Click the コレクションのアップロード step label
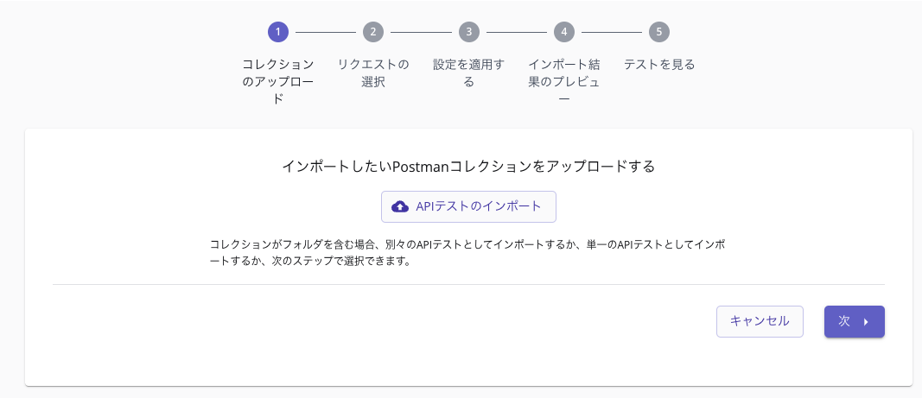This screenshot has height=398, width=922. [278, 82]
